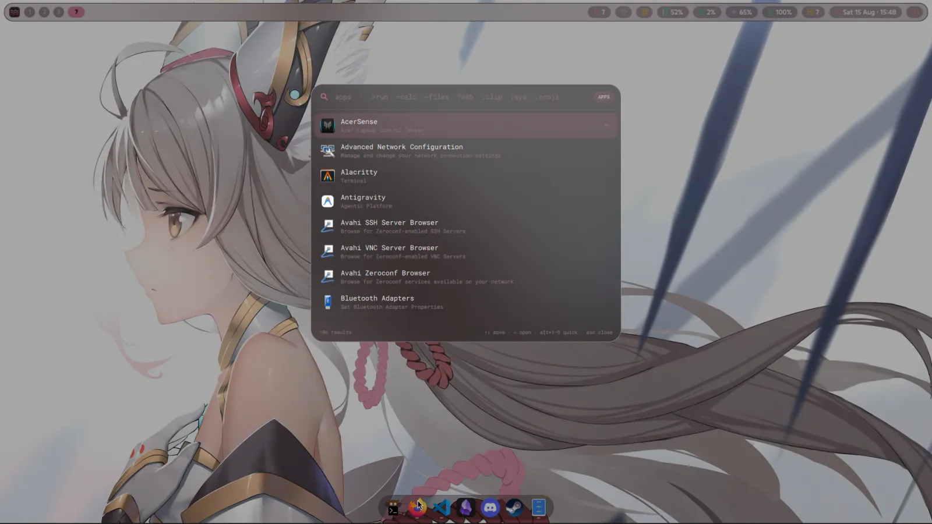Click the Avahi VNC Server Browser icon
The height and width of the screenshot is (524, 932).
click(x=327, y=252)
